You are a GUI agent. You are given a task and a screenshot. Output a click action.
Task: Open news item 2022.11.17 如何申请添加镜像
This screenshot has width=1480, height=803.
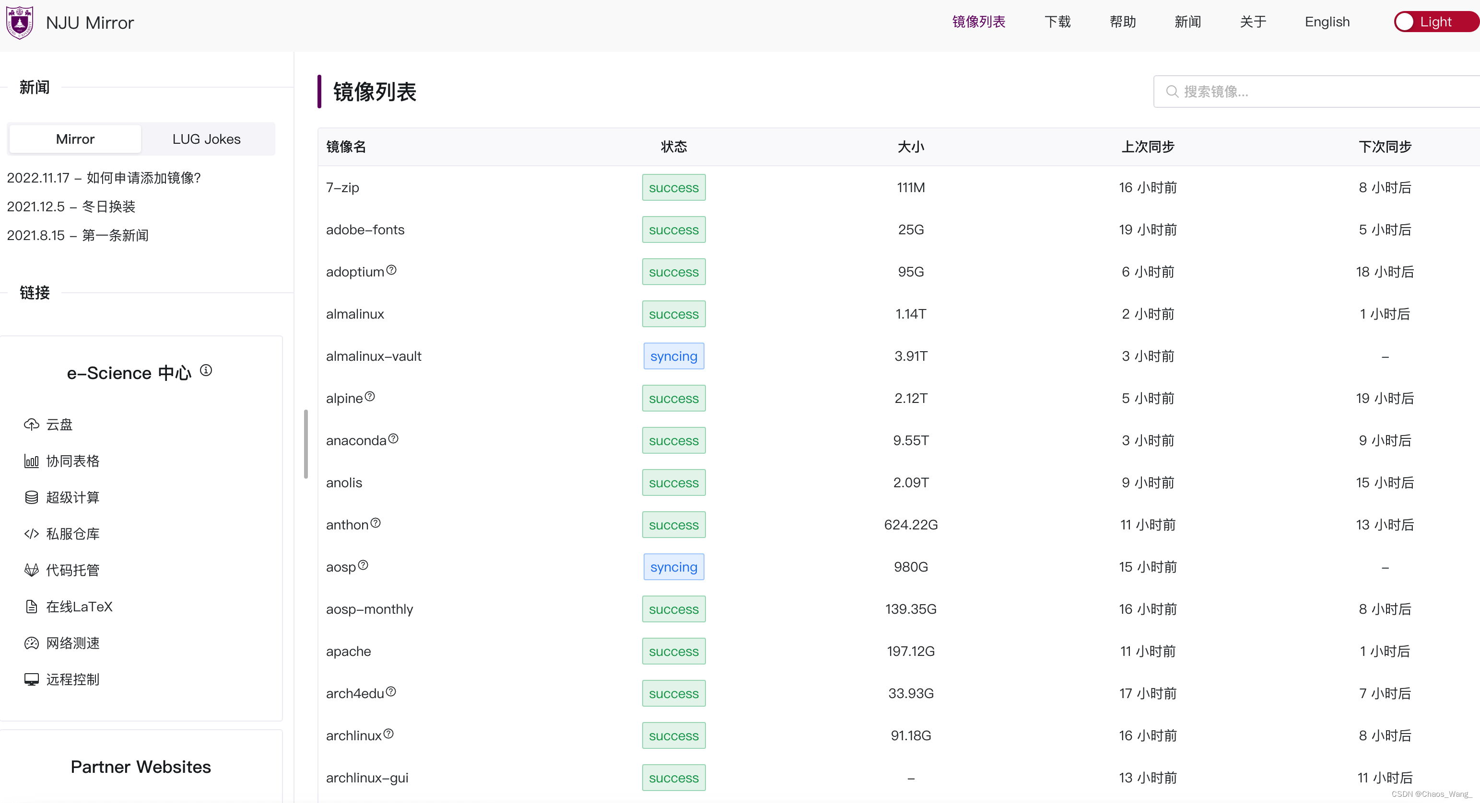[104, 178]
